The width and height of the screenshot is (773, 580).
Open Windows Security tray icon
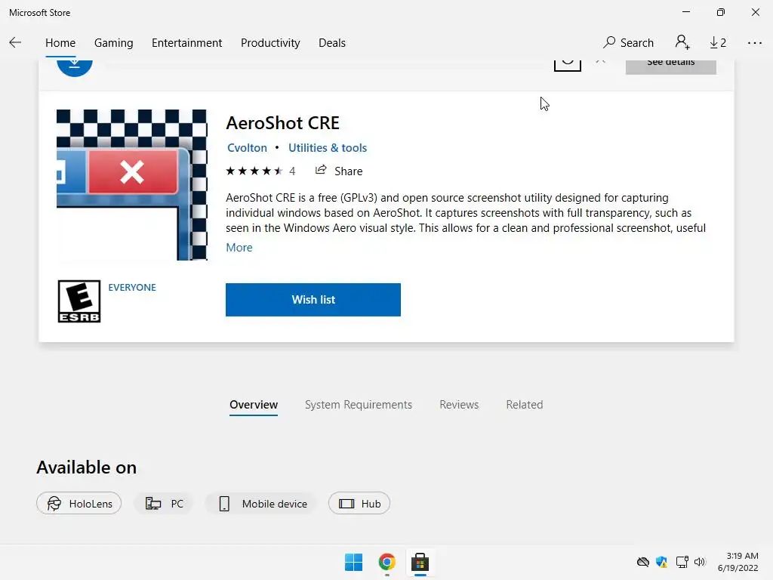pos(661,562)
